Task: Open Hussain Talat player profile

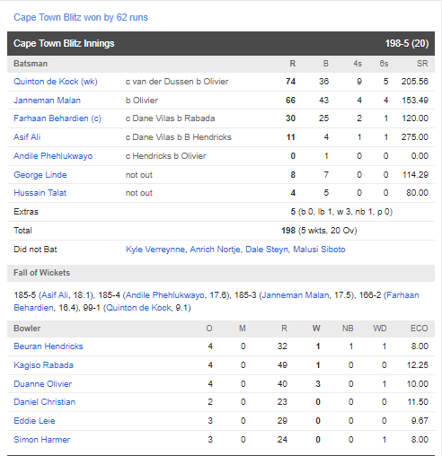Action: [40, 193]
